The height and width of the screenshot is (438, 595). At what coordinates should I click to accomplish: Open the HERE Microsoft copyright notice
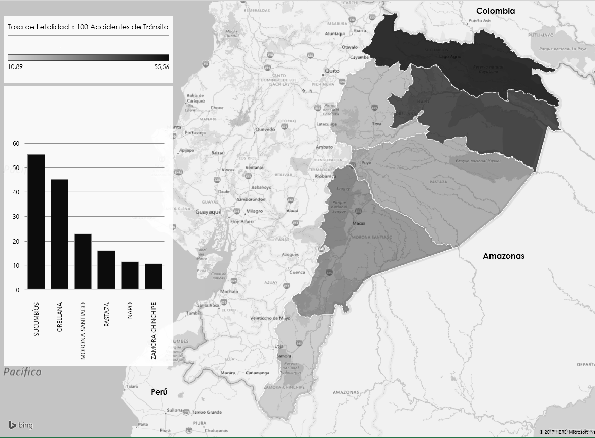point(566,432)
